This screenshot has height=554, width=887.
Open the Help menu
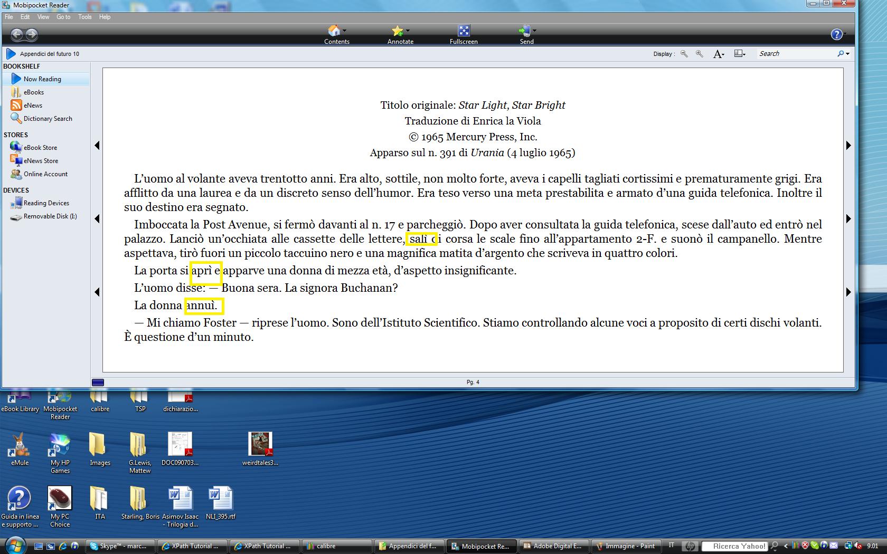click(105, 17)
